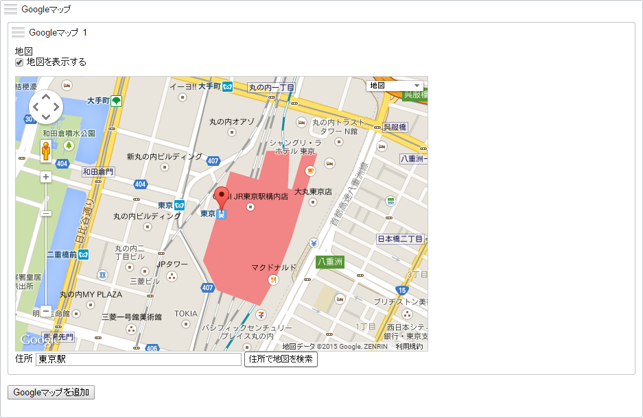643x418 pixels.
Task: Click the Googleマップを追加 button
Action: coord(51,392)
